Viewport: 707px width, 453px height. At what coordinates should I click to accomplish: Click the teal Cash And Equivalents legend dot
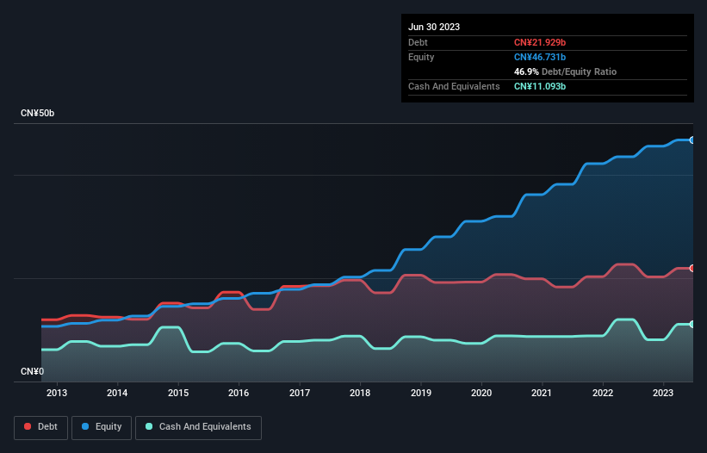point(149,426)
